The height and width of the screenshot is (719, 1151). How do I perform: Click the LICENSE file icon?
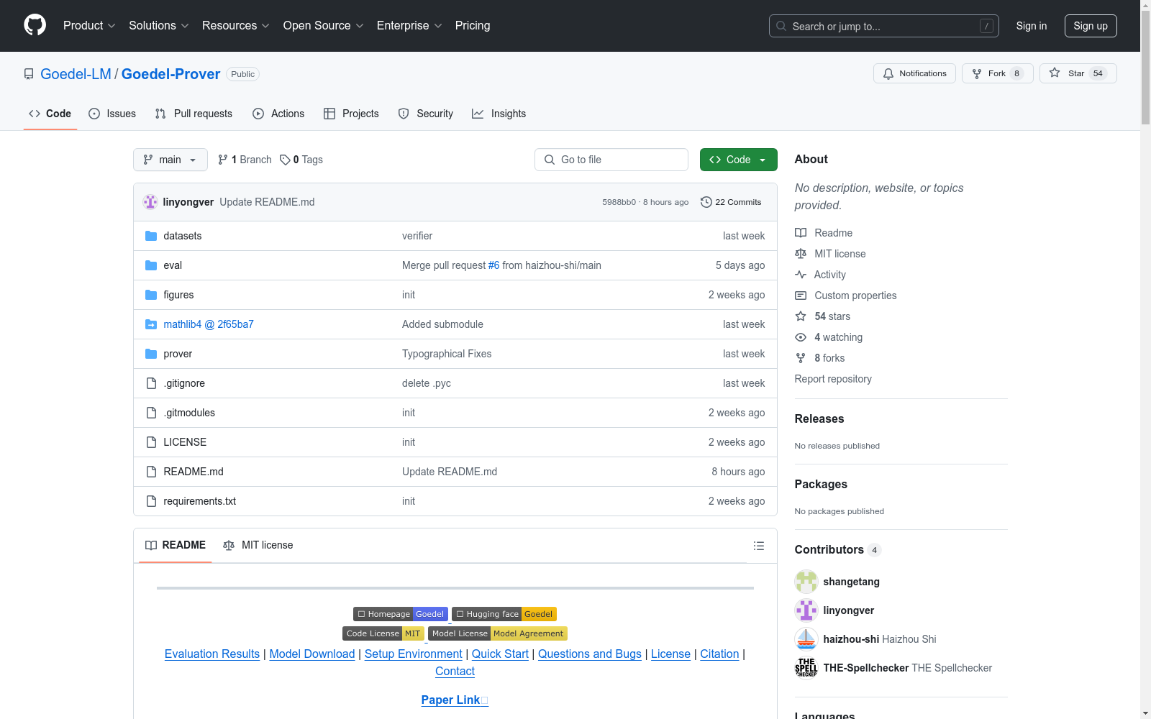[x=151, y=442]
